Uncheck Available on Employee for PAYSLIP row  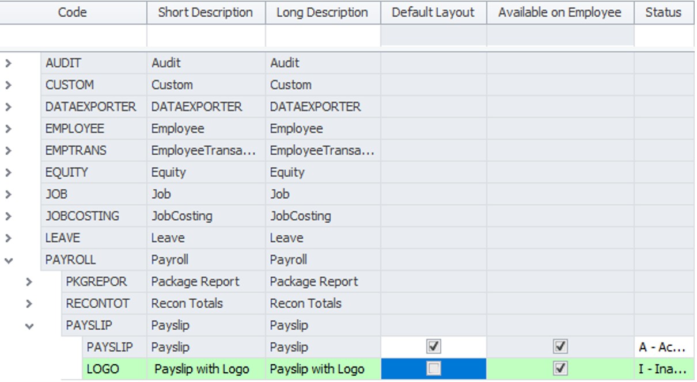560,347
